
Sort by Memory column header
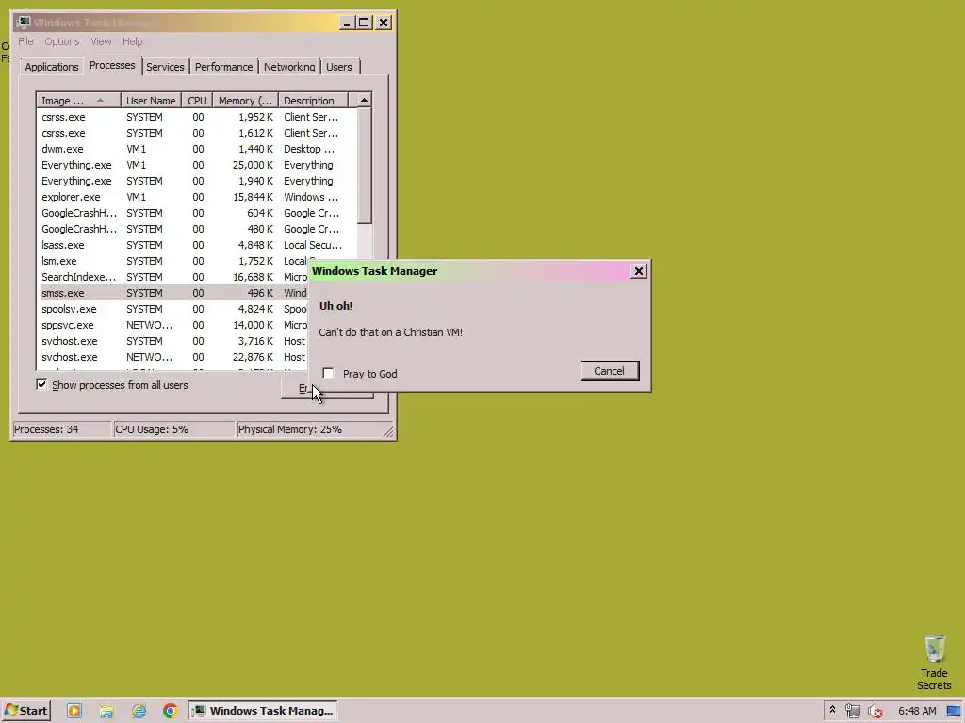[246, 100]
